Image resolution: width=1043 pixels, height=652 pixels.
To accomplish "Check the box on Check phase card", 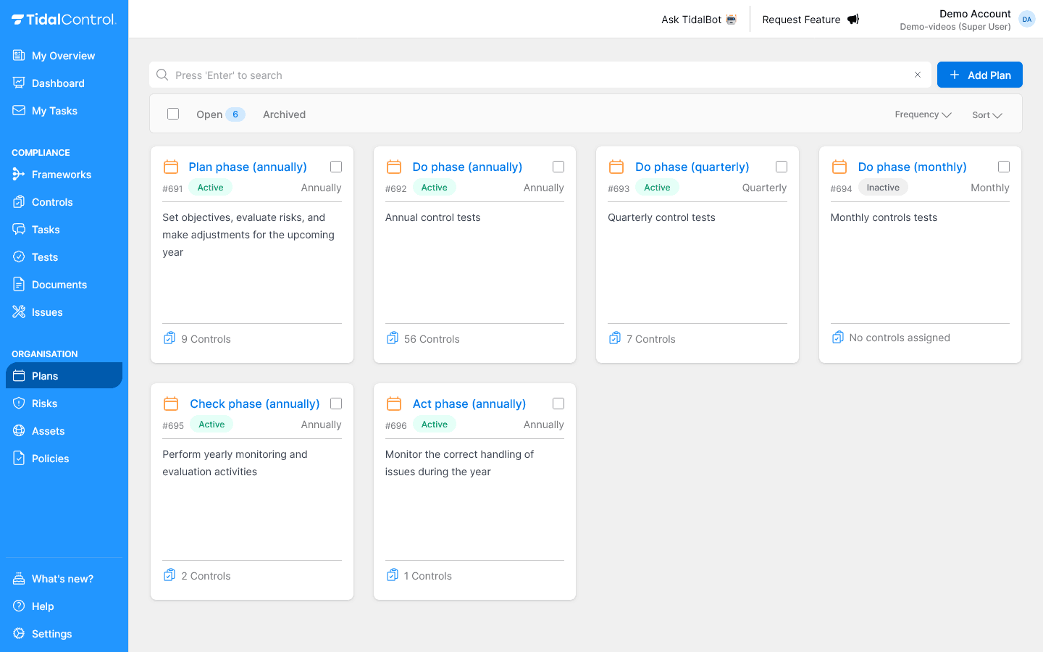I will [x=336, y=403].
